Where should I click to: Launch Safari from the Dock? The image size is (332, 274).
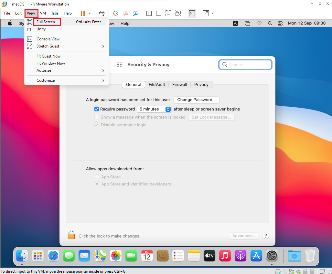[53, 256]
